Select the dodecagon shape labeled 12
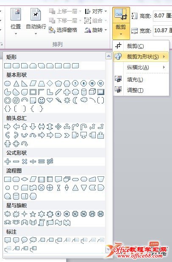 tap(100, 84)
